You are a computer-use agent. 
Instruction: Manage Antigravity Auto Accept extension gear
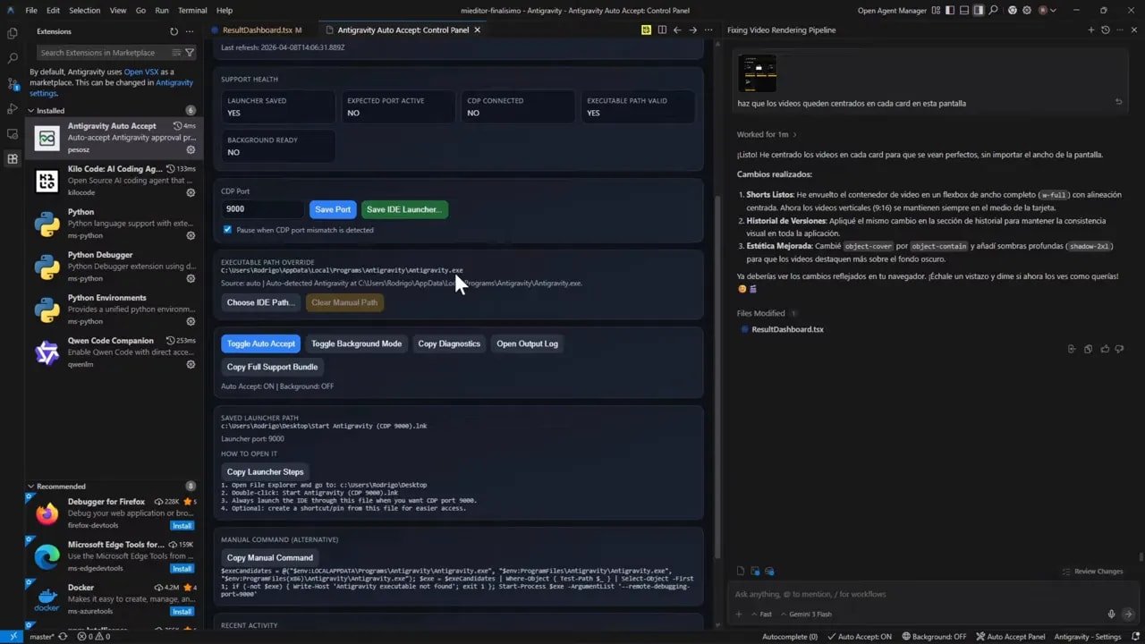191,149
